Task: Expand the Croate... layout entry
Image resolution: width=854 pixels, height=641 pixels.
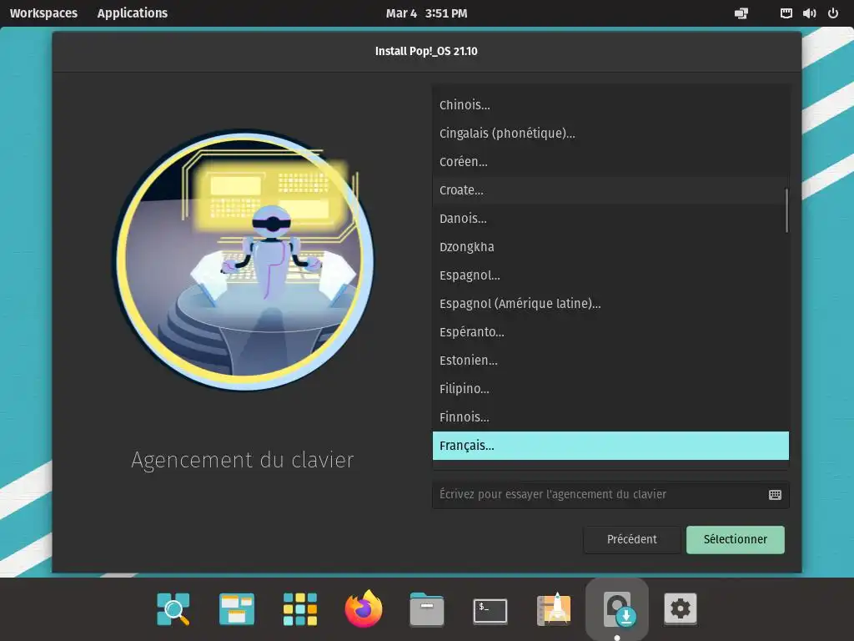Action: 610,190
